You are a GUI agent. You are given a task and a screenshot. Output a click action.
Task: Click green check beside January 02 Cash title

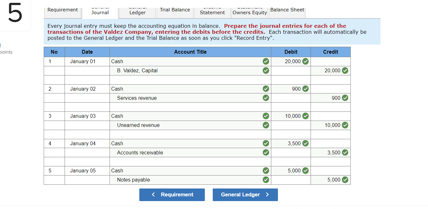266,89
